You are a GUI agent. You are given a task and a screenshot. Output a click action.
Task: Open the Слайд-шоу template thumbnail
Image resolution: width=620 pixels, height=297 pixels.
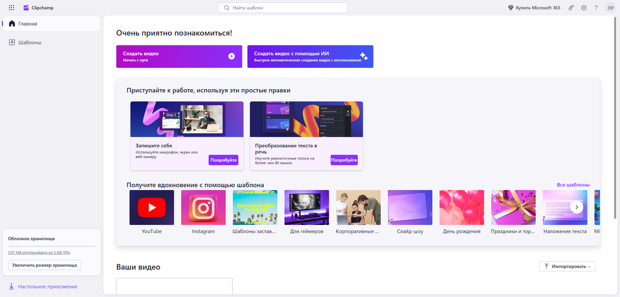pyautogui.click(x=410, y=207)
